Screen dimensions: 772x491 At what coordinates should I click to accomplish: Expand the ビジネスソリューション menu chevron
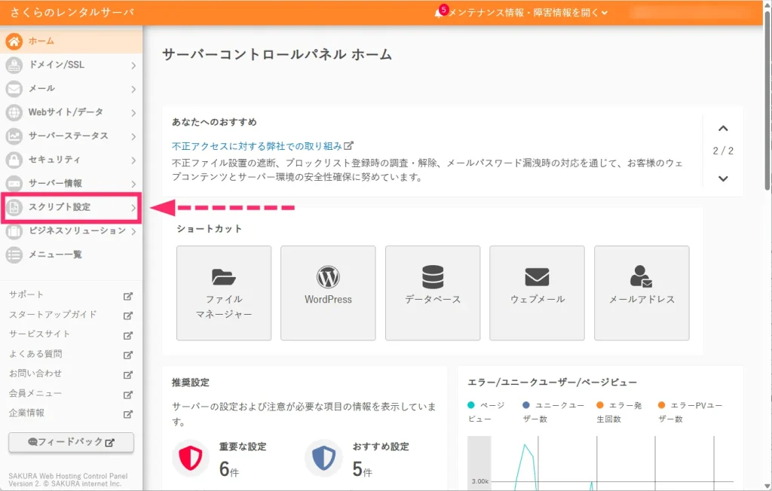pos(133,231)
